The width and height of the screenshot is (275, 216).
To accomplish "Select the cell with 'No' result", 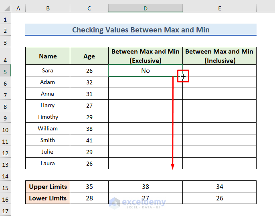I will (146, 70).
